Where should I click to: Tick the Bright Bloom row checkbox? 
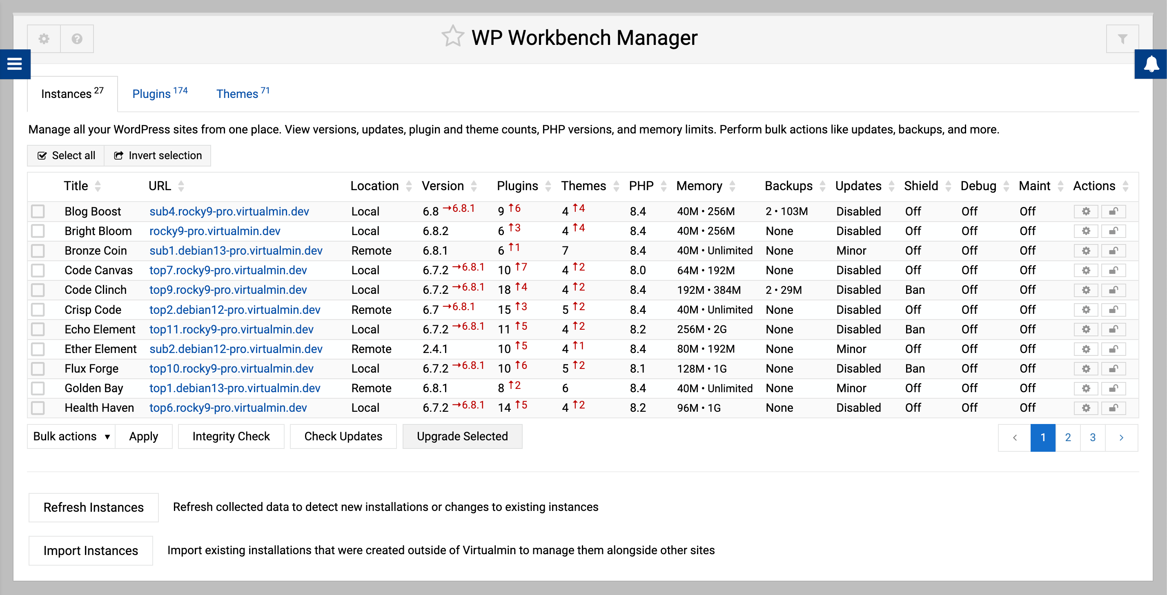[x=38, y=231]
